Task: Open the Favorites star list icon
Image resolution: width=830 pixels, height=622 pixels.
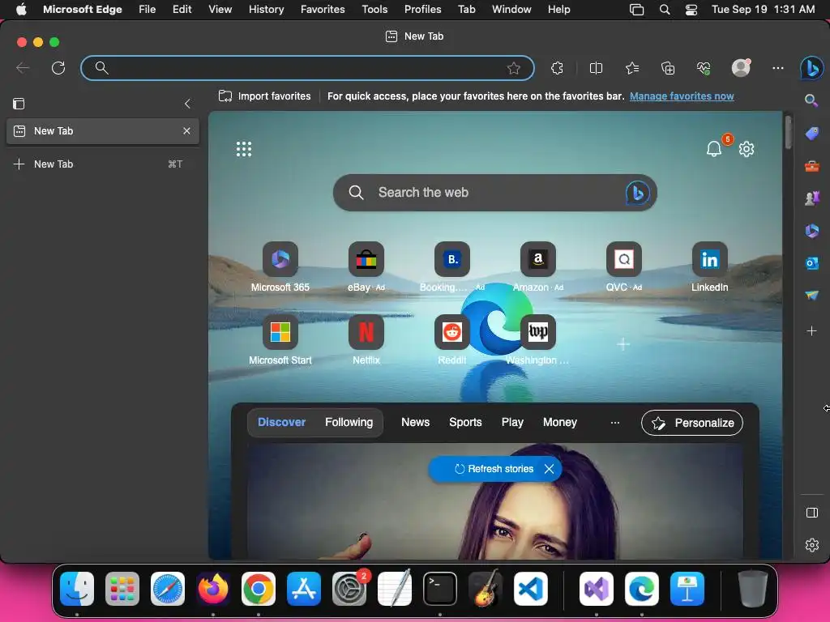Action: click(x=632, y=68)
